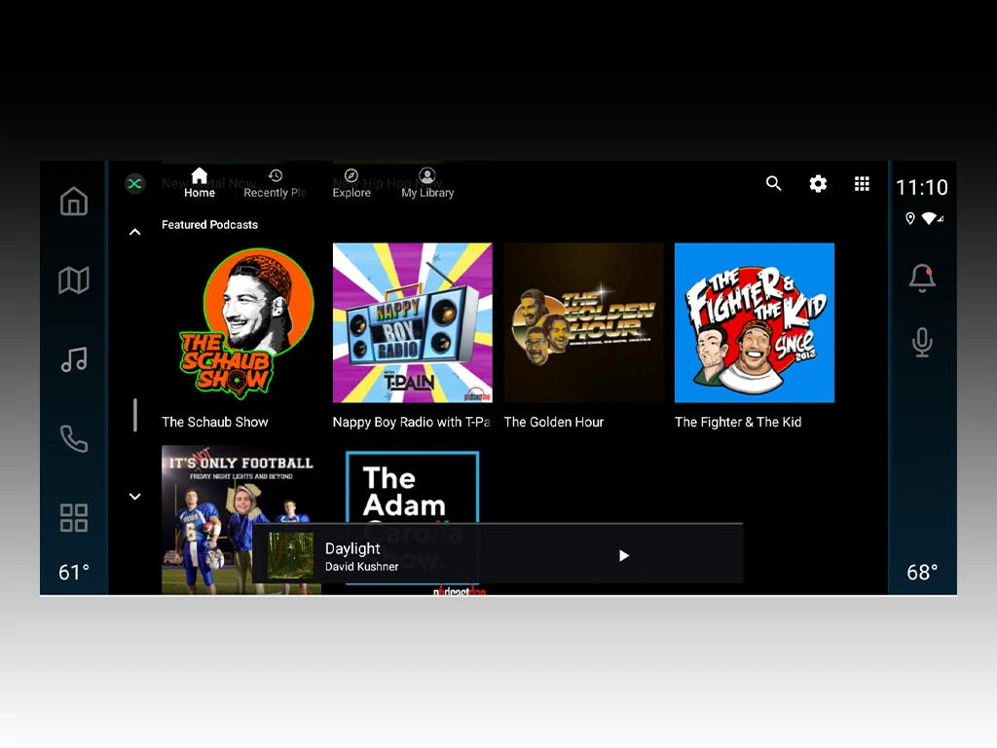Switch to the My Library tab

[427, 183]
